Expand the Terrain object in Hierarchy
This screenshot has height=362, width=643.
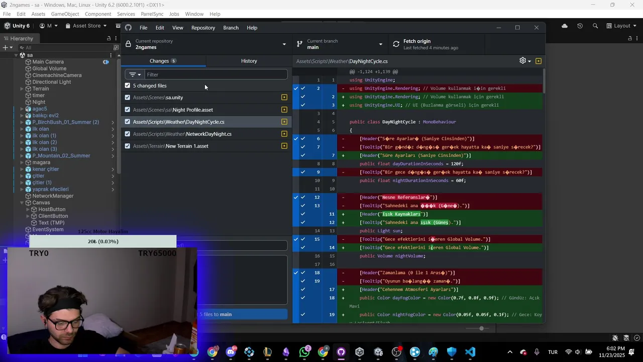[22, 89]
